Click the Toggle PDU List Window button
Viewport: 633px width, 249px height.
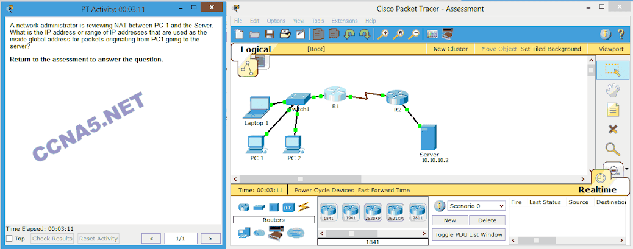[468, 234]
